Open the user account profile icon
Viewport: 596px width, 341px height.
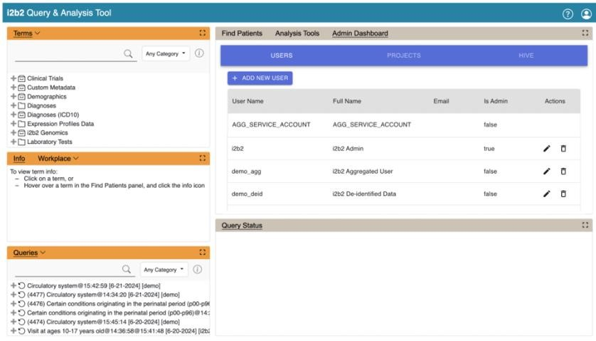click(585, 14)
